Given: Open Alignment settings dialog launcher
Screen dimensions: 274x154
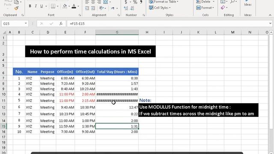Looking at the screenshot, I should 119,15.
